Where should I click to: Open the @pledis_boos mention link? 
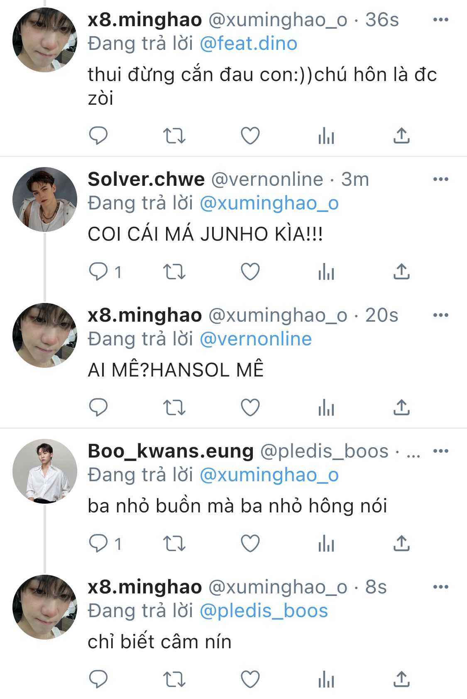point(264,611)
